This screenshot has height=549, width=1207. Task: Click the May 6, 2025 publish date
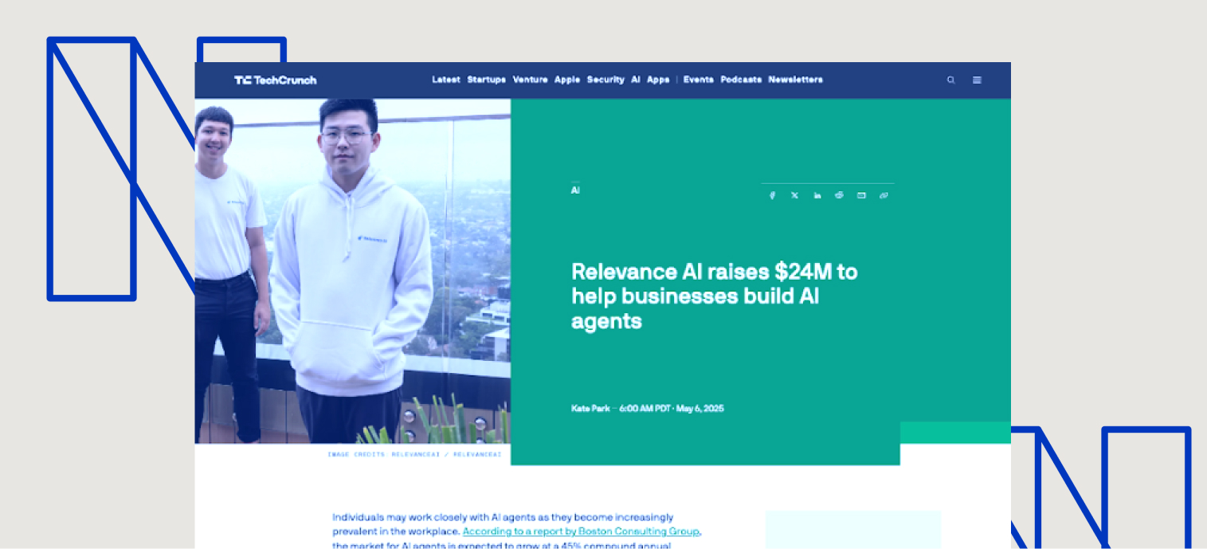700,409
